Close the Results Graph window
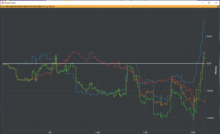The image size is (220, 134). coord(216,3)
